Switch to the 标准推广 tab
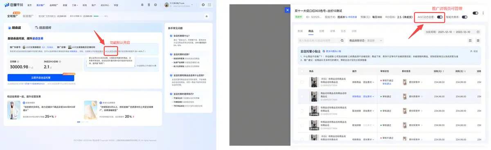This screenshot has width=491, height=150. tap(28, 16)
